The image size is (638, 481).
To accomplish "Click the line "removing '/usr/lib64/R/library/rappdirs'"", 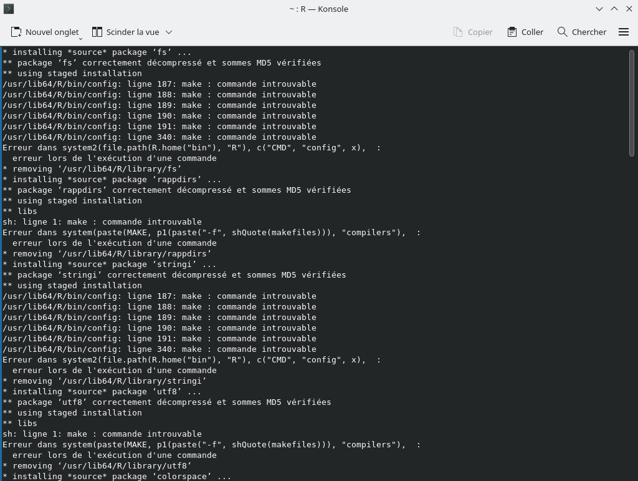I will tap(107, 253).
